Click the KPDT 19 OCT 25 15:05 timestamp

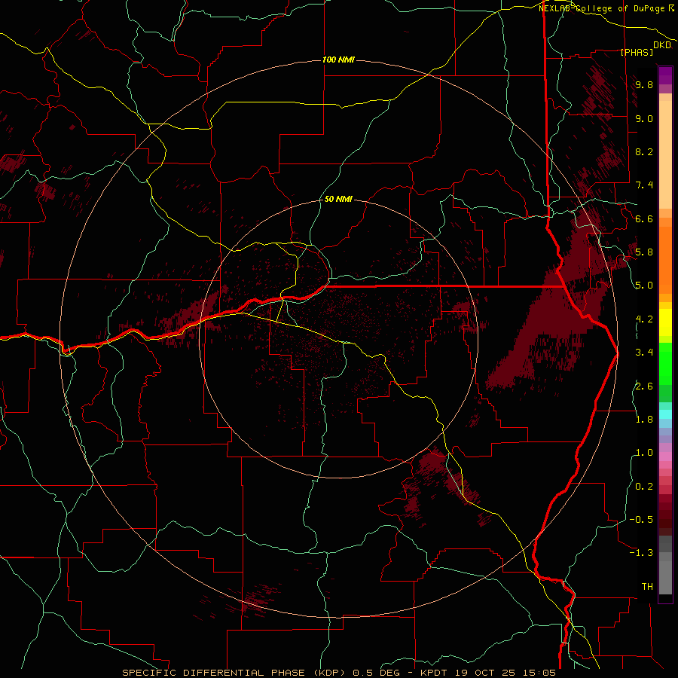(x=487, y=673)
